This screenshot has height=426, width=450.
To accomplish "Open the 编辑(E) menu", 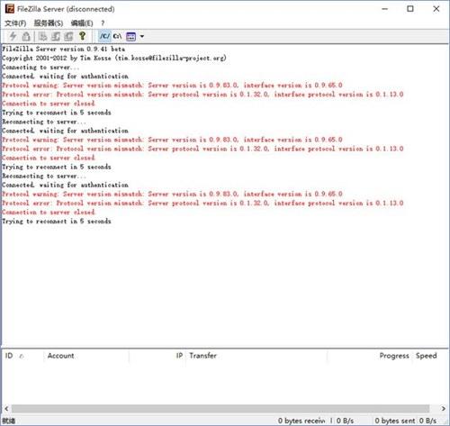I will coord(82,23).
